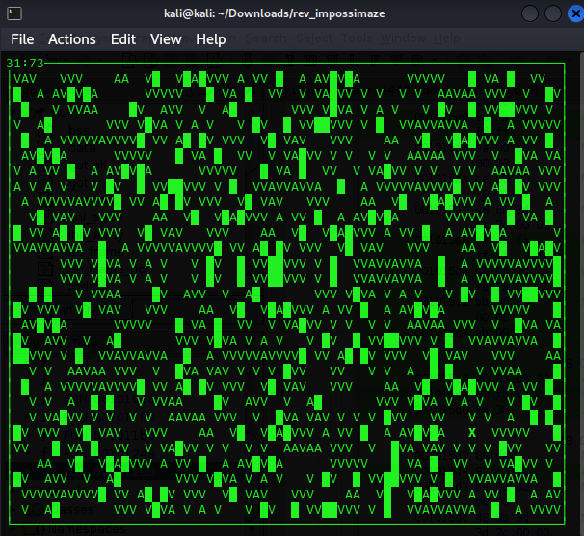Viewport: 584px width, 536px height.
Task: Minimize the terminal window
Action: (528, 13)
